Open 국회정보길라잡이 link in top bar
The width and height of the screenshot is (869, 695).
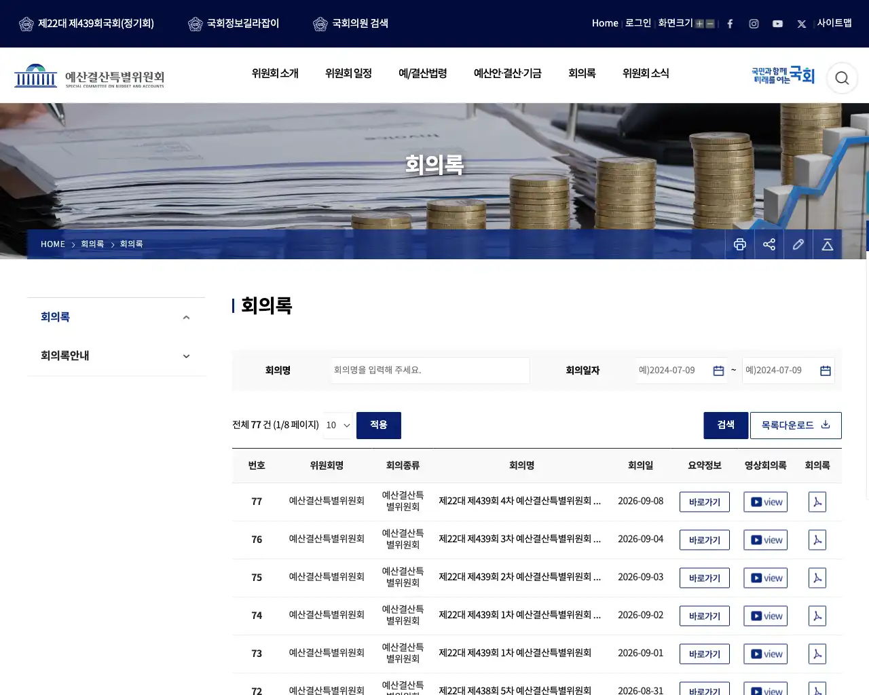(x=234, y=24)
